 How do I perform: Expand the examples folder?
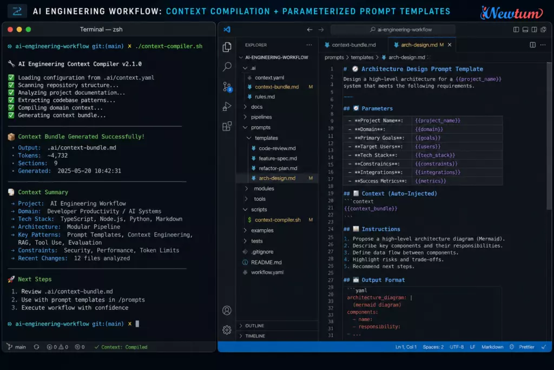(245, 230)
